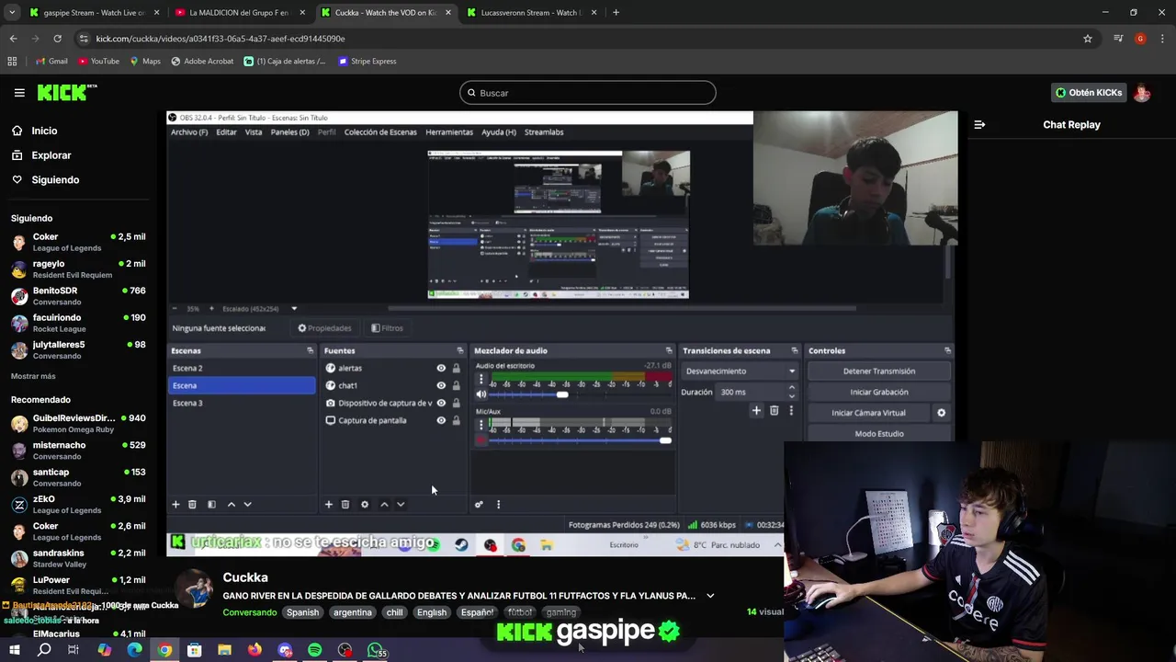Open WhatsApp from the taskbar
Screen dimensions: 1176x662
point(375,650)
